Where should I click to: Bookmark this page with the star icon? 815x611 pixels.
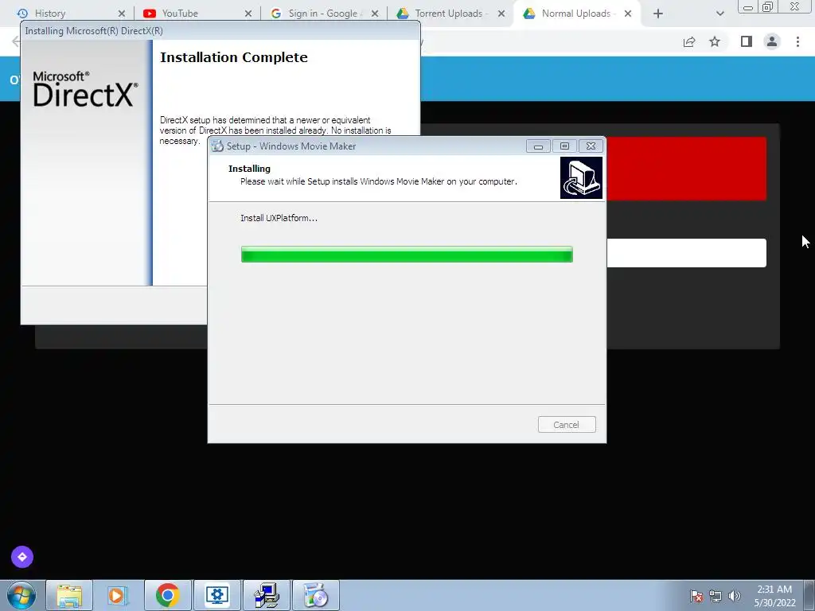(x=715, y=41)
